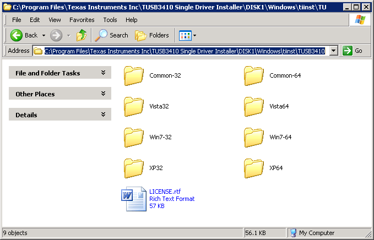
Task: Maximize the Explorer window
Action: tap(356, 7)
